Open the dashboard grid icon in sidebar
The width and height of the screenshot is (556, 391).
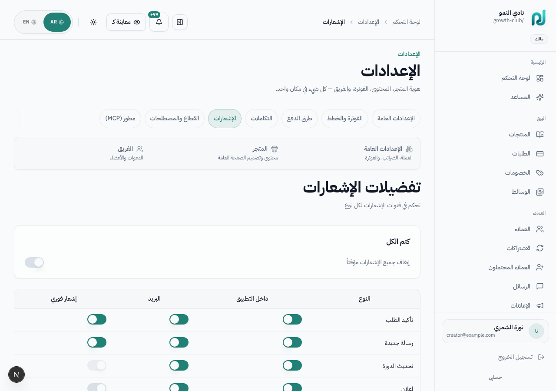click(x=540, y=78)
